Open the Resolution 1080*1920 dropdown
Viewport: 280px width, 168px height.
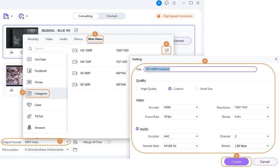tap(251, 107)
